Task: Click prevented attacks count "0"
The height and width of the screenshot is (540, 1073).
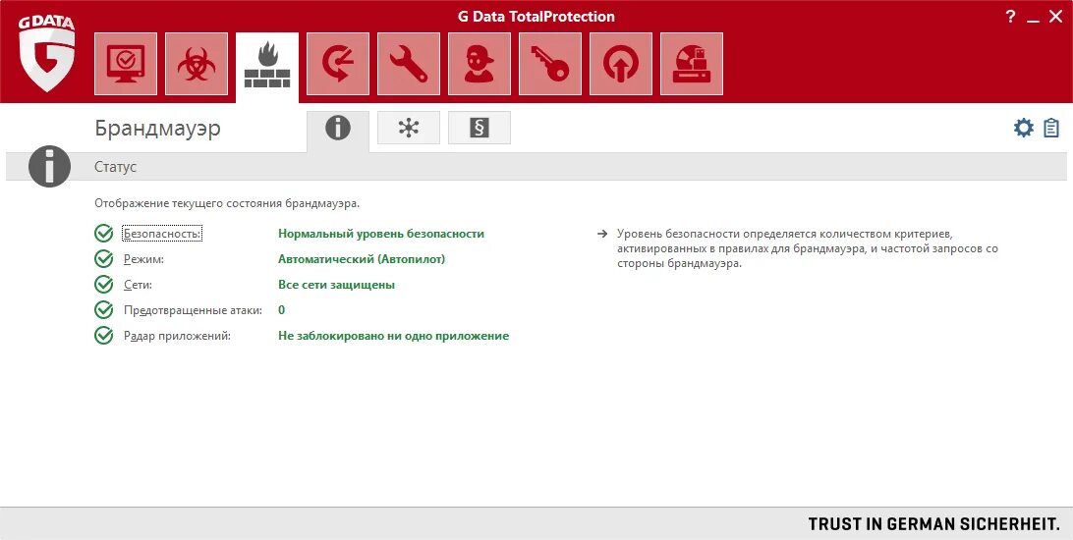Action: pos(281,310)
